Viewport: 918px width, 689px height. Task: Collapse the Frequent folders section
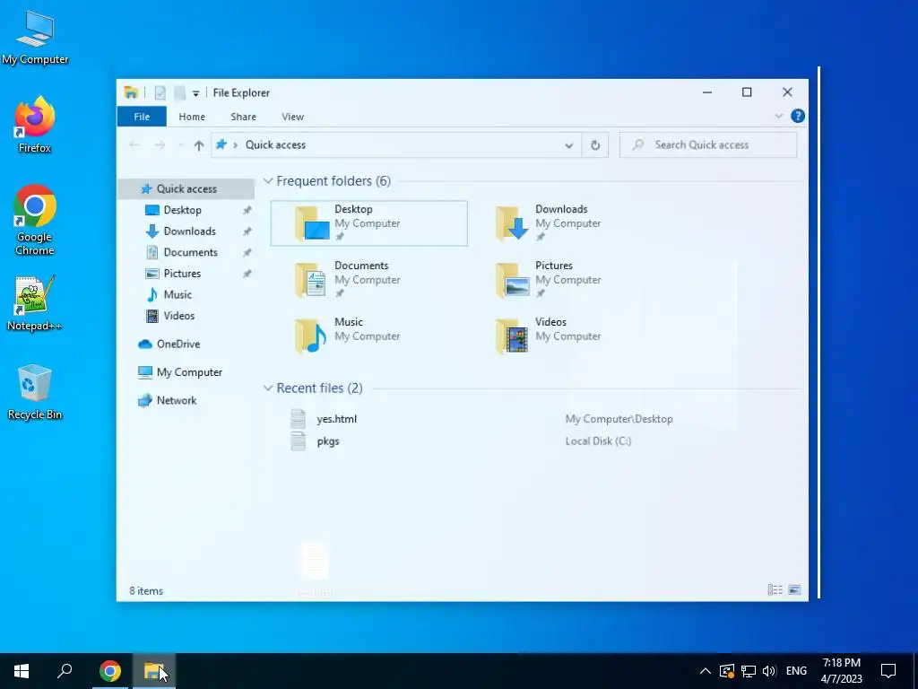click(x=267, y=181)
